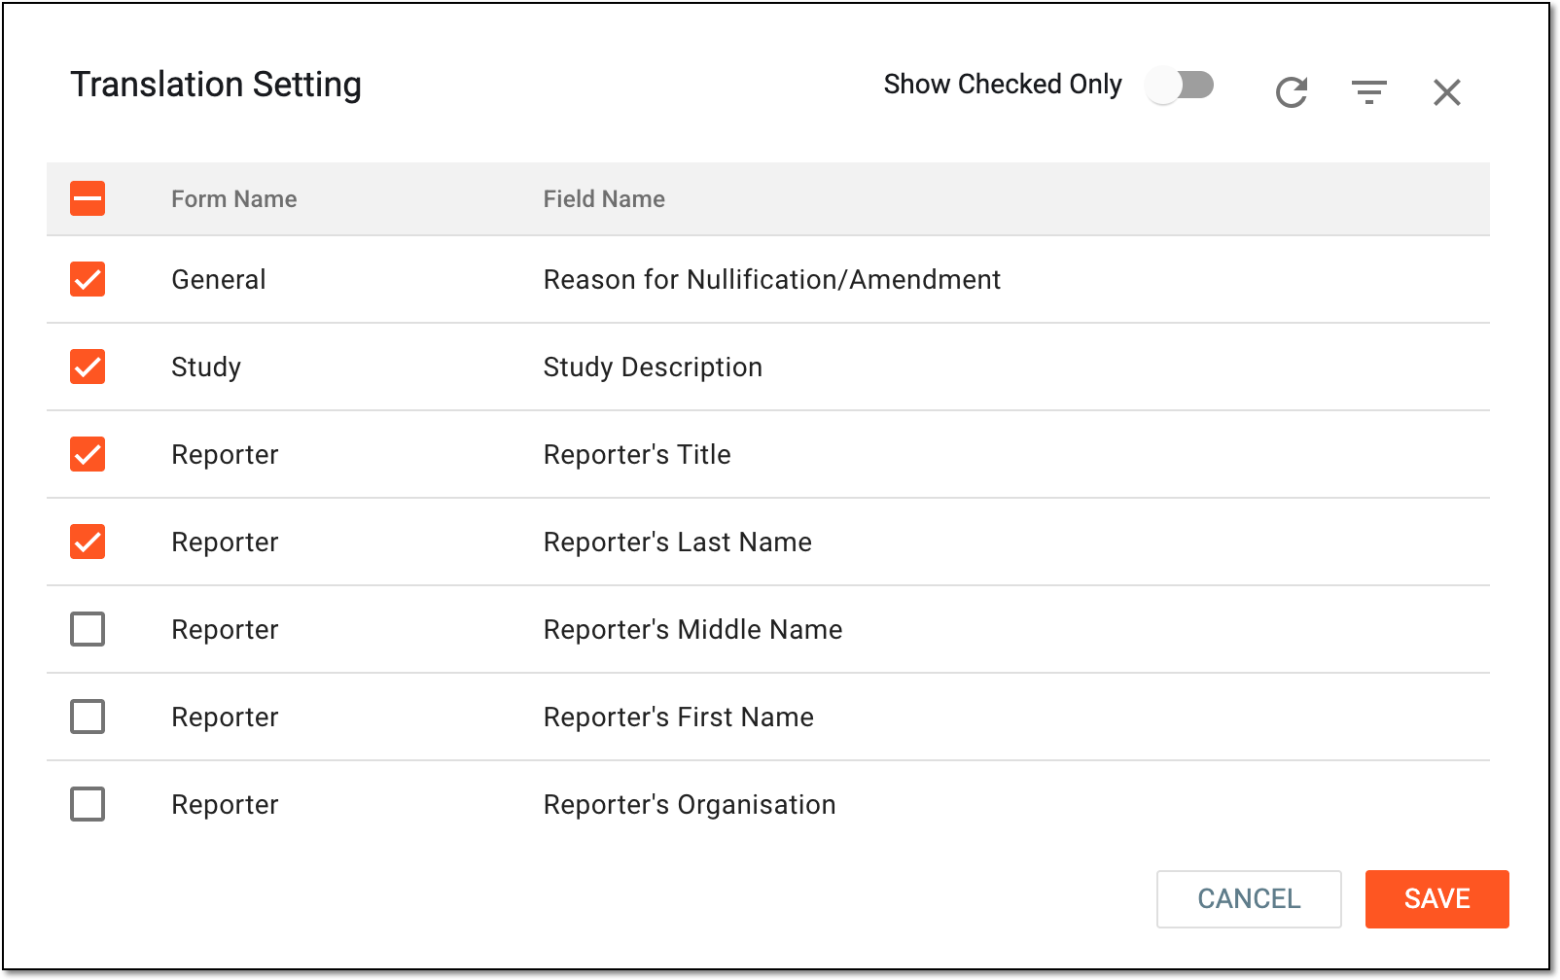Uncheck the General Reason for Nullification/Amendment row
This screenshot has width=1560, height=980.
point(88,279)
